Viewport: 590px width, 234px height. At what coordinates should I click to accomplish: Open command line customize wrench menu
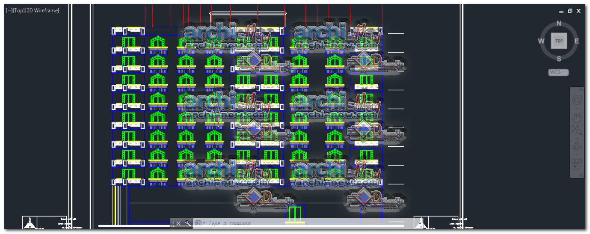coord(187,223)
